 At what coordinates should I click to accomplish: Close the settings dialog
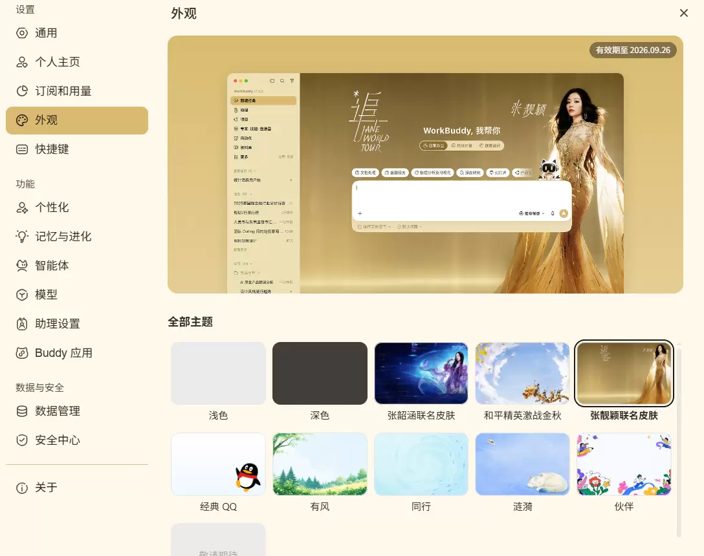pyautogui.click(x=684, y=13)
